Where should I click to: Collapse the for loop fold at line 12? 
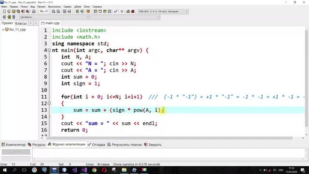49,103
